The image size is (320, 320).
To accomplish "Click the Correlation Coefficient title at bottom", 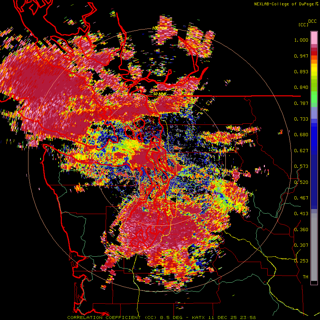I will point(112,318).
